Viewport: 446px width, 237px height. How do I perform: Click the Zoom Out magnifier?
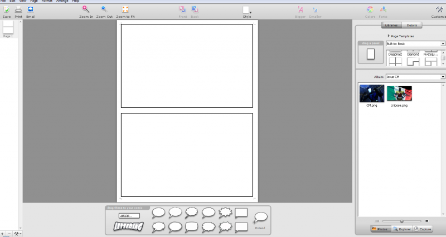point(104,9)
